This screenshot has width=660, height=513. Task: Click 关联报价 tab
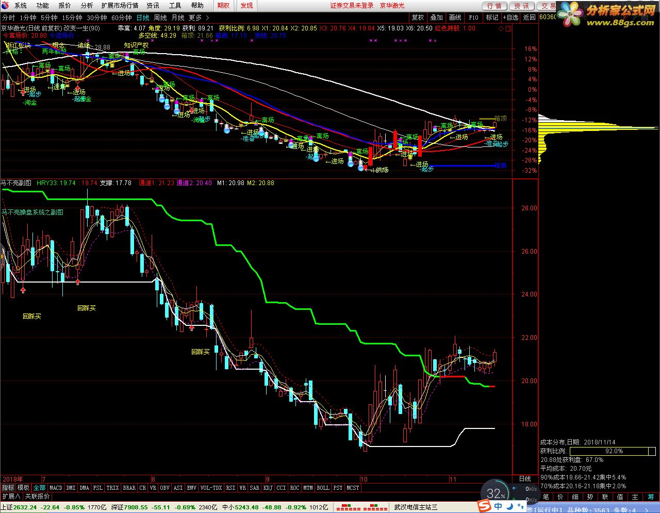point(38,497)
